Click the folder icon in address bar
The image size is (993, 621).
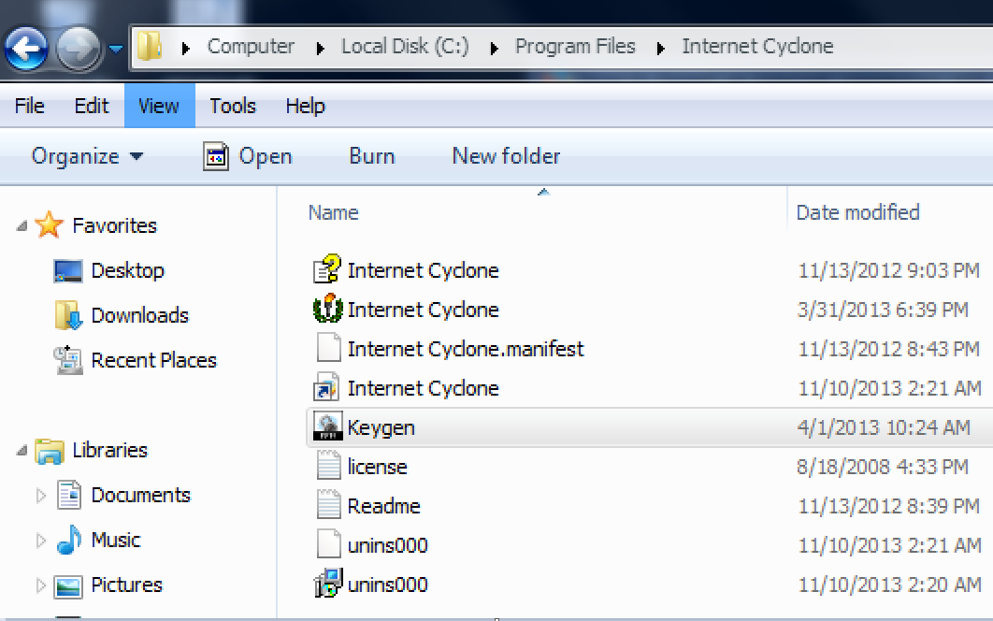151,46
